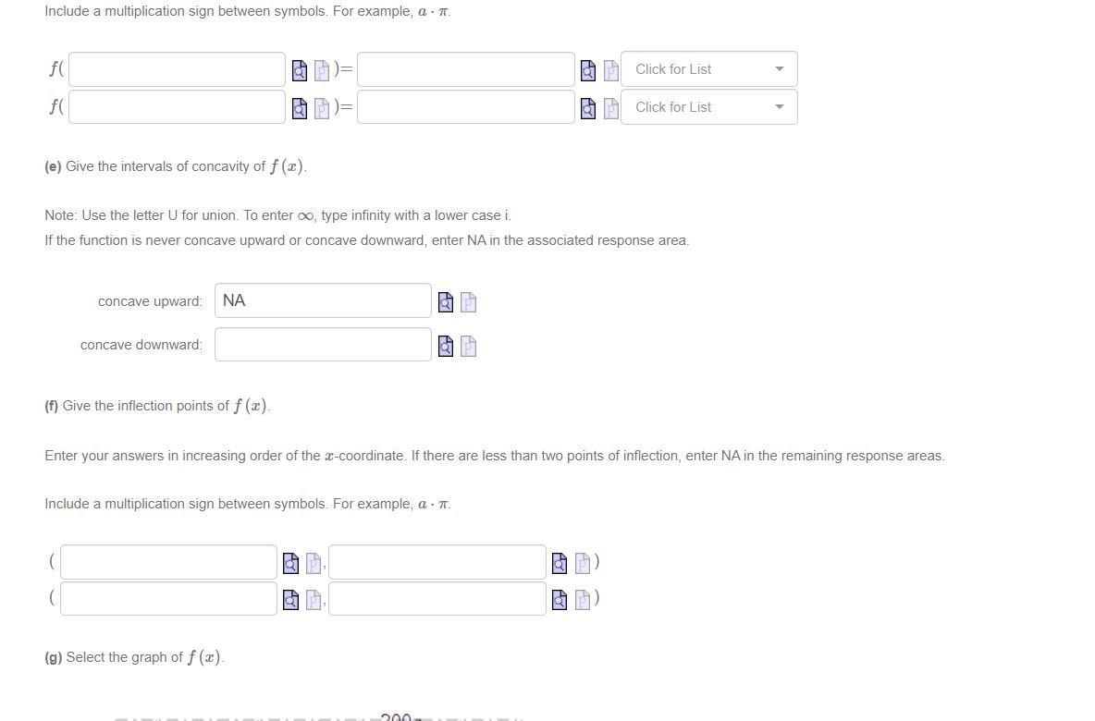This screenshot has width=1095, height=721.
Task: Open the second Click for List dropdown
Action: (708, 106)
